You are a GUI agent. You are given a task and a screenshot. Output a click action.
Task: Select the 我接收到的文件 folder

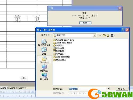(62, 57)
